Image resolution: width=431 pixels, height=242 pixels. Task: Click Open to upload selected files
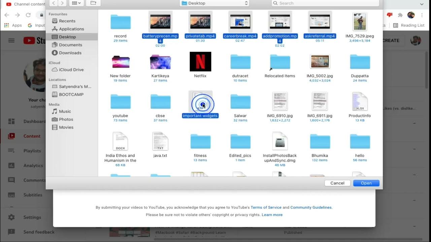point(366,183)
